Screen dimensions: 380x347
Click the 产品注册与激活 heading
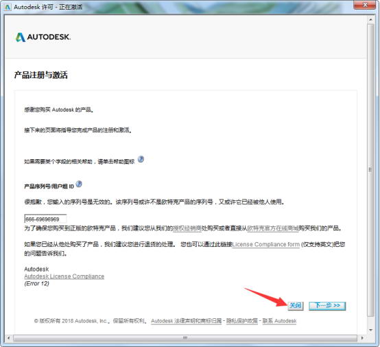40,75
